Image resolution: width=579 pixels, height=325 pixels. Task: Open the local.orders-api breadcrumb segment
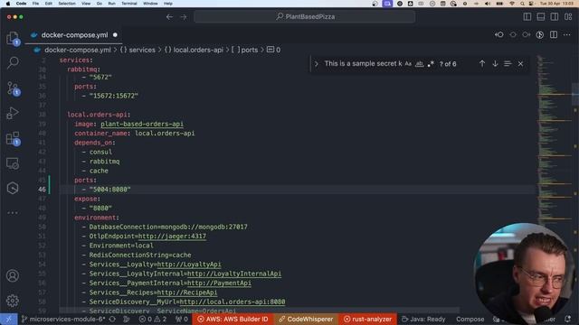click(194, 50)
